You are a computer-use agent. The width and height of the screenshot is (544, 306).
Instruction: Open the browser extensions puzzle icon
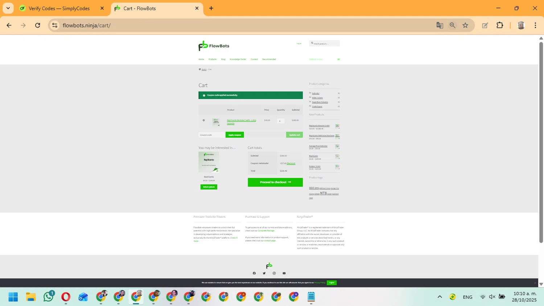point(500,25)
